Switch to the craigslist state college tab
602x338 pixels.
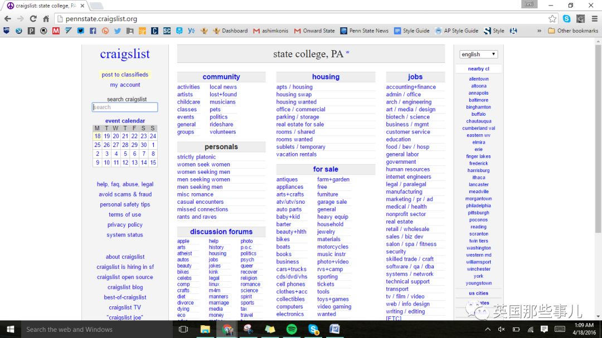pyautogui.click(x=45, y=6)
